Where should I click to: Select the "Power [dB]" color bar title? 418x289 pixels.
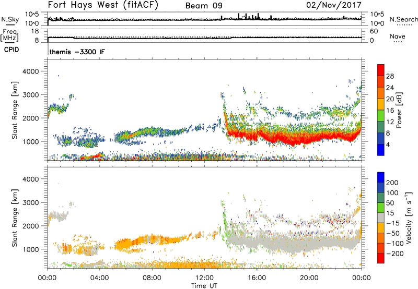point(399,110)
